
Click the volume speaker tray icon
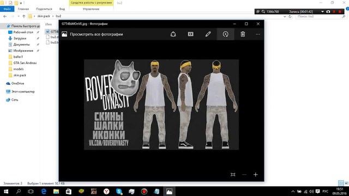tap(311, 191)
